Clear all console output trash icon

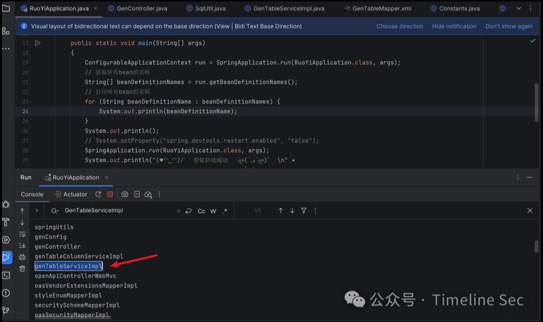(22, 269)
